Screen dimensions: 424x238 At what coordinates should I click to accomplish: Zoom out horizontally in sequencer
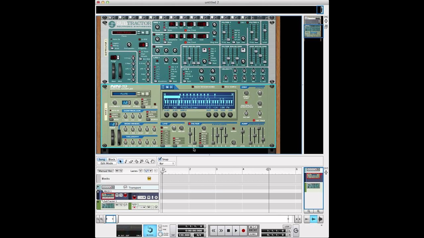click(x=98, y=219)
